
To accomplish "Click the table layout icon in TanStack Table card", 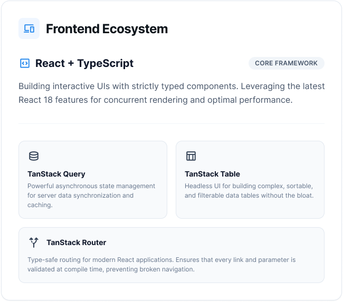I will [191, 156].
